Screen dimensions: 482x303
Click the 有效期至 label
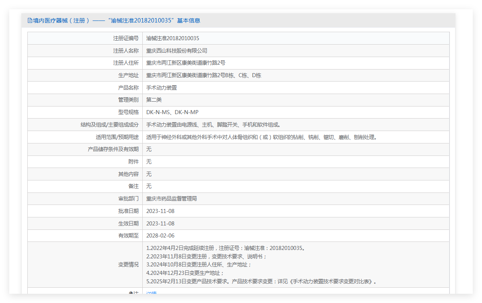tap(129, 236)
